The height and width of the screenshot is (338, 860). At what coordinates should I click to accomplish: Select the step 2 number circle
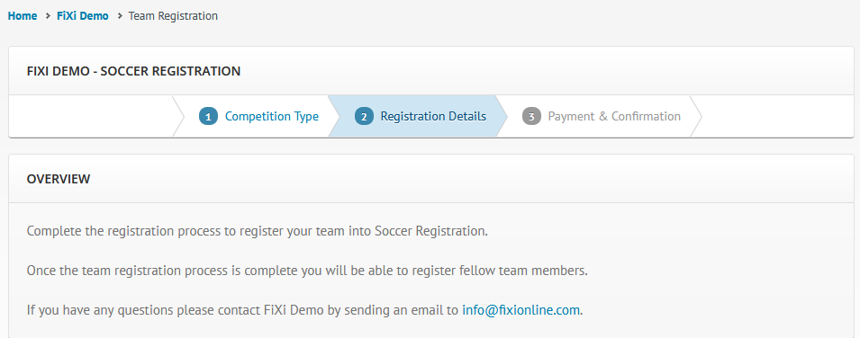click(x=364, y=116)
